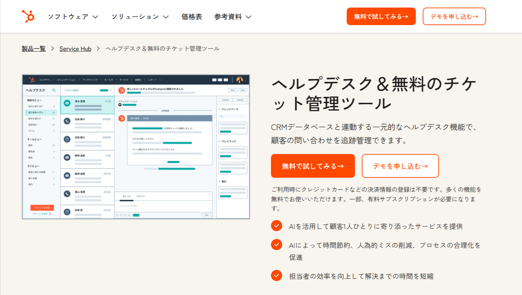Click the email icon on the 清水 真理 ticket
Screen dimensions: 522x295
67,103
